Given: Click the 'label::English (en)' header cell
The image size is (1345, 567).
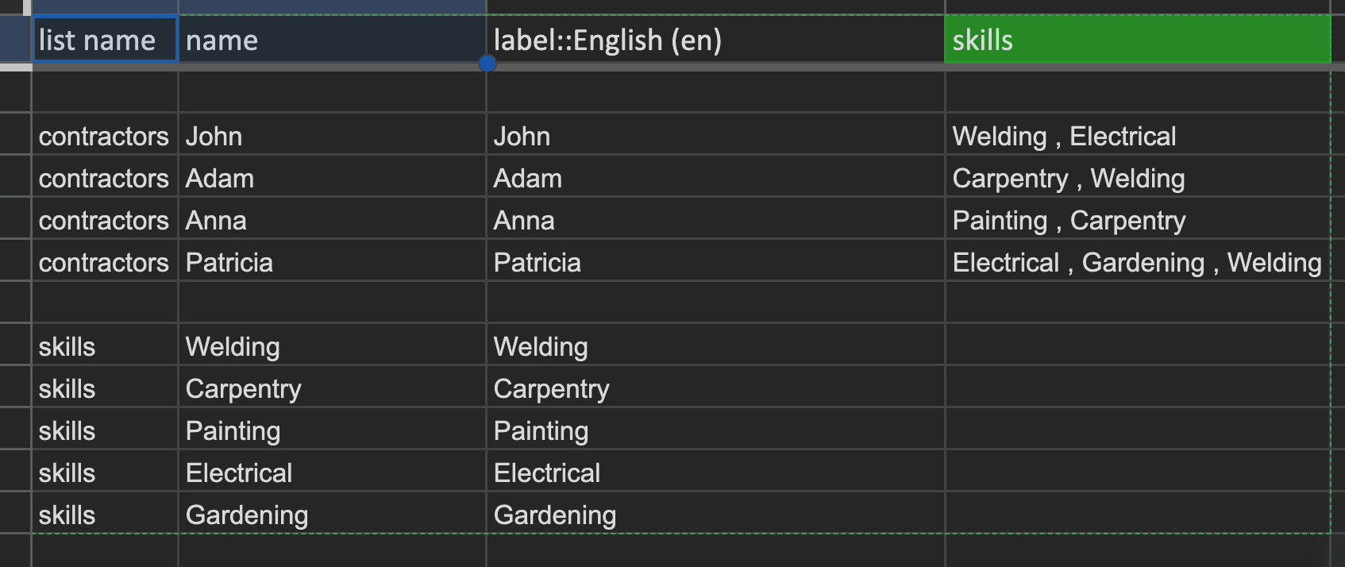Looking at the screenshot, I should (715, 40).
